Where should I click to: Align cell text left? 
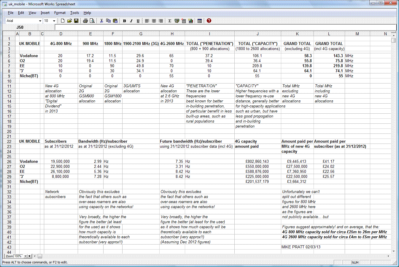[x=147, y=21]
